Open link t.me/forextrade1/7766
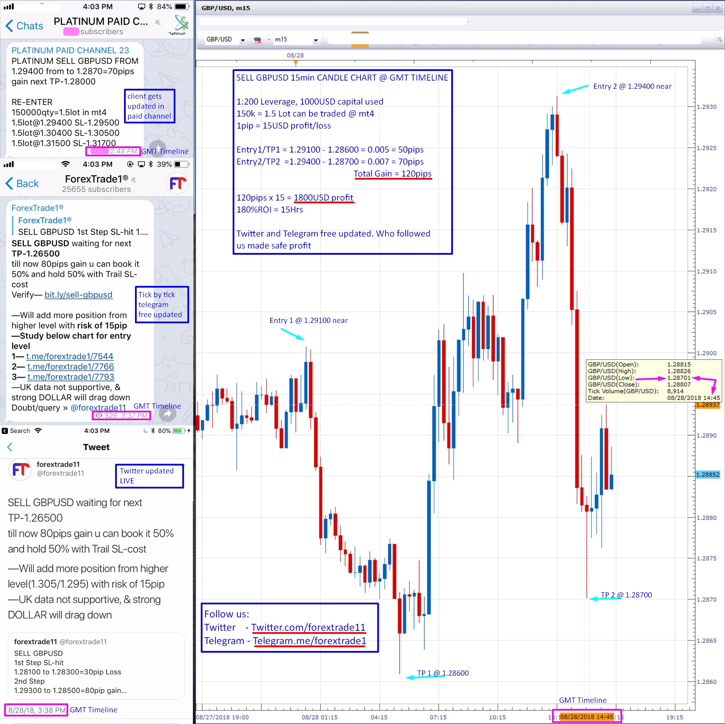The height and width of the screenshot is (724, 725). (x=71, y=366)
